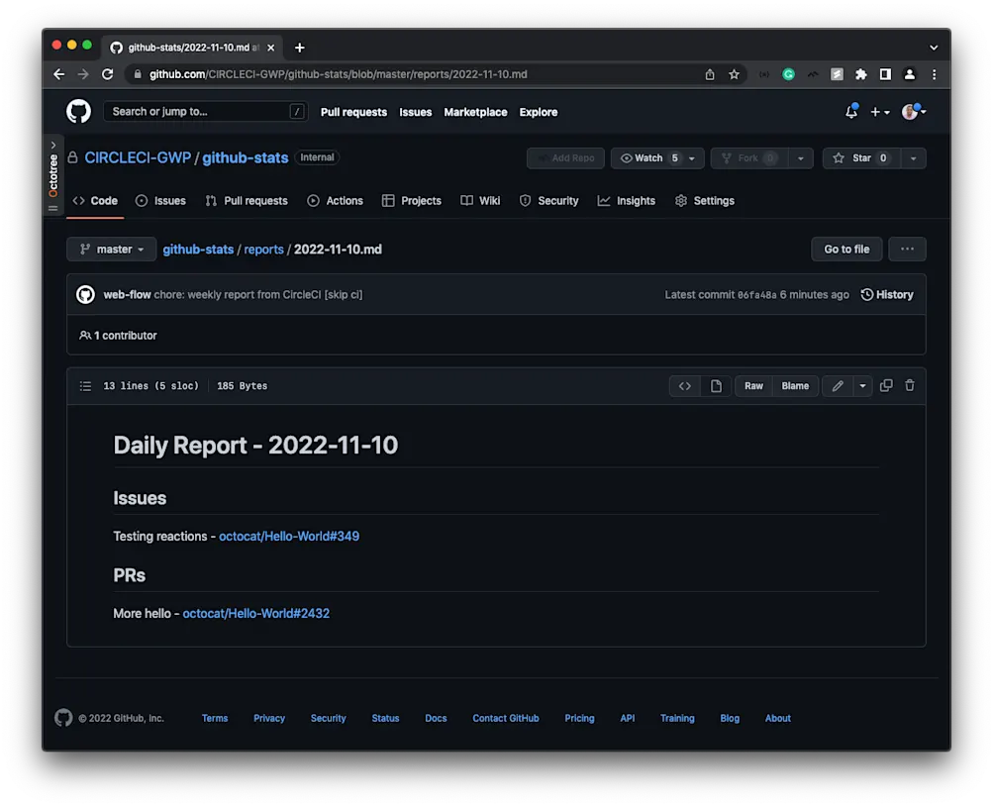Open the GitHub home logo
993x807 pixels.
click(x=78, y=112)
